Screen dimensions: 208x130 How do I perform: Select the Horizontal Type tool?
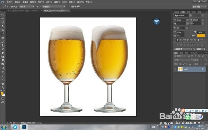coord(3,72)
